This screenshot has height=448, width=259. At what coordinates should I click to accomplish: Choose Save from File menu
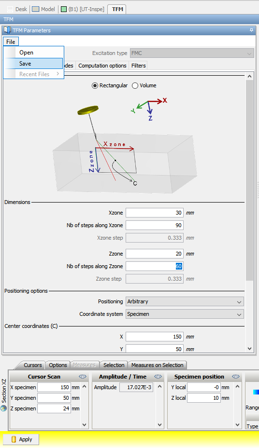coord(33,64)
